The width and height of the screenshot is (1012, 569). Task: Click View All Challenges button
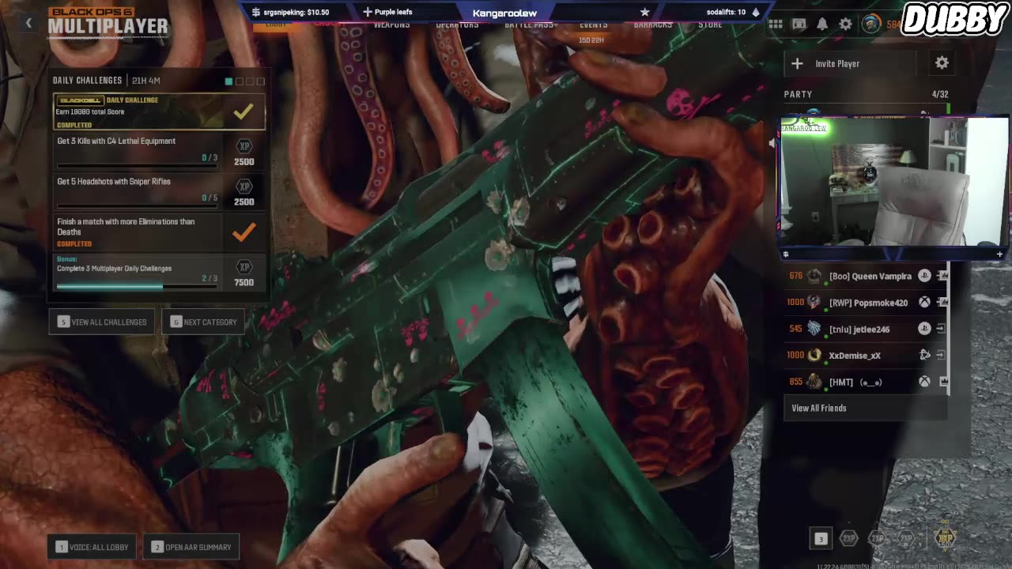pos(102,322)
